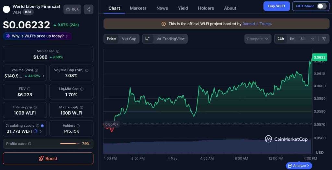Click 'Why is WLFI's price up today?'
Image resolution: width=332 pixels, height=170 pixels.
tap(37, 36)
